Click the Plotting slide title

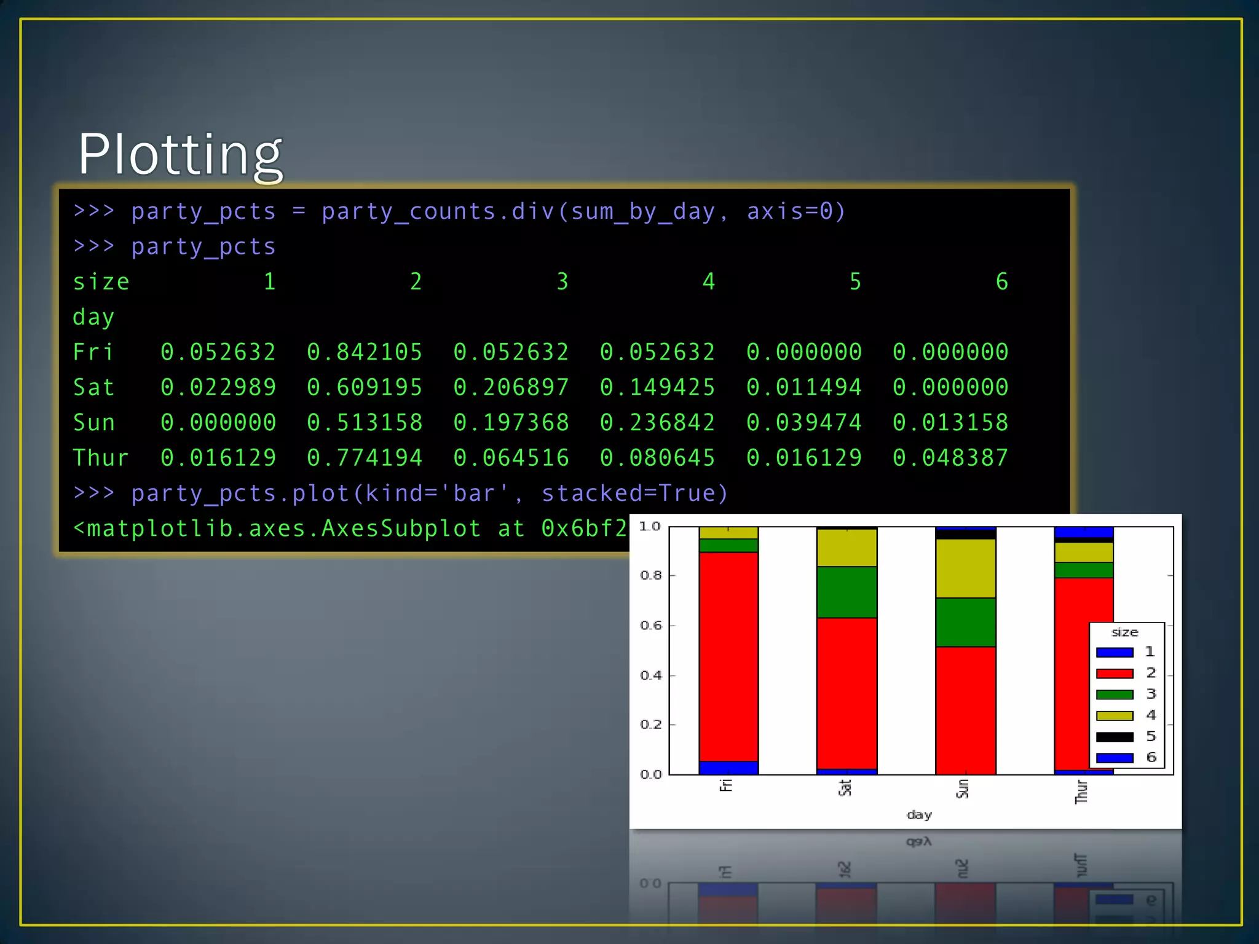[180, 154]
